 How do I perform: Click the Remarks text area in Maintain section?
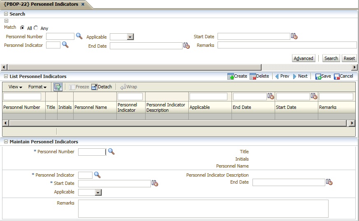coord(203,208)
